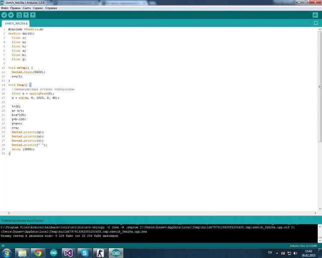322x258 pixels.
Task: Launch Visual Studio from the taskbar
Action: pos(69,253)
